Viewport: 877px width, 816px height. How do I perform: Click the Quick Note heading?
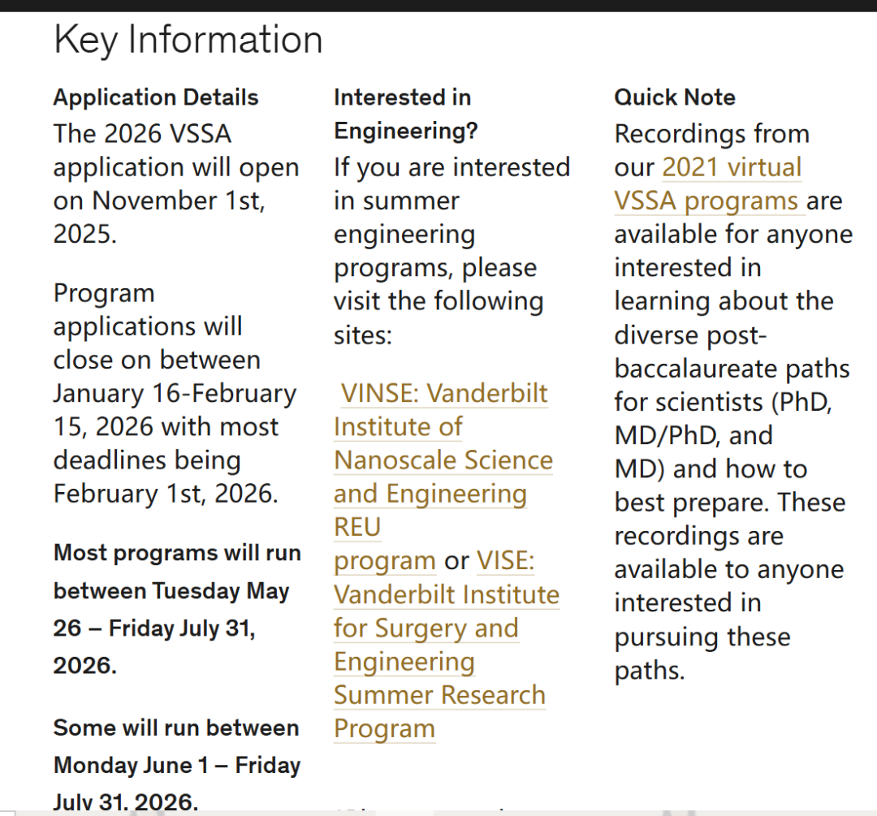(674, 97)
